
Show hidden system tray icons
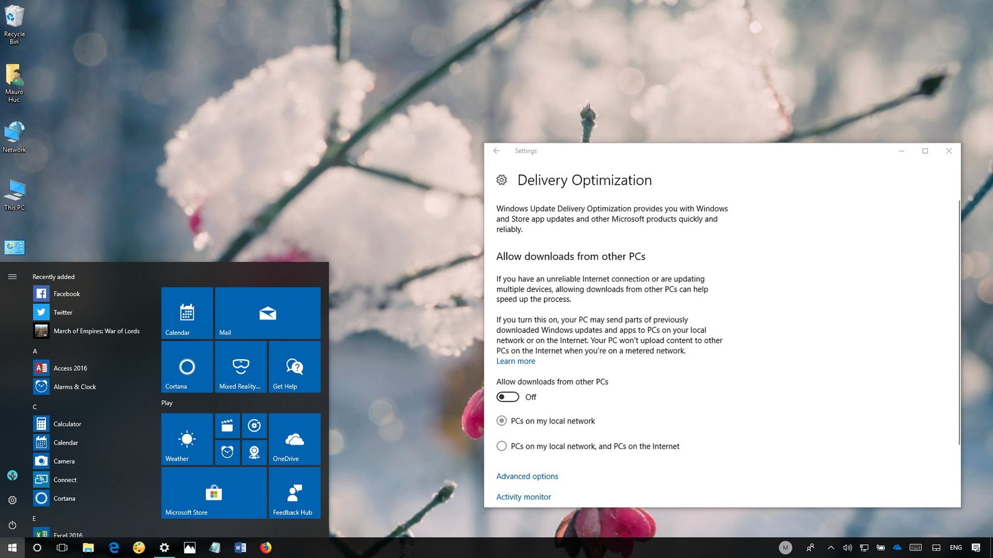(830, 547)
